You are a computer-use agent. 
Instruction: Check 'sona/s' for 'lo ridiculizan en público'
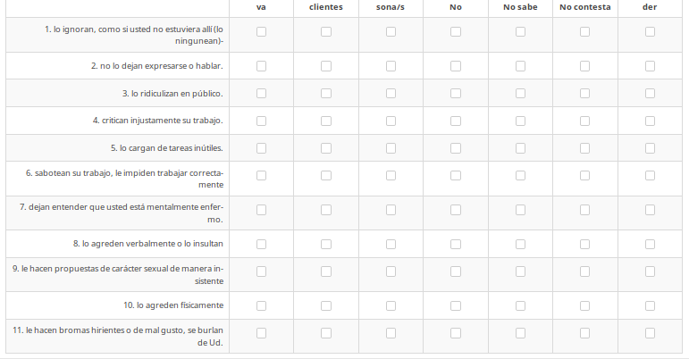pos(391,93)
